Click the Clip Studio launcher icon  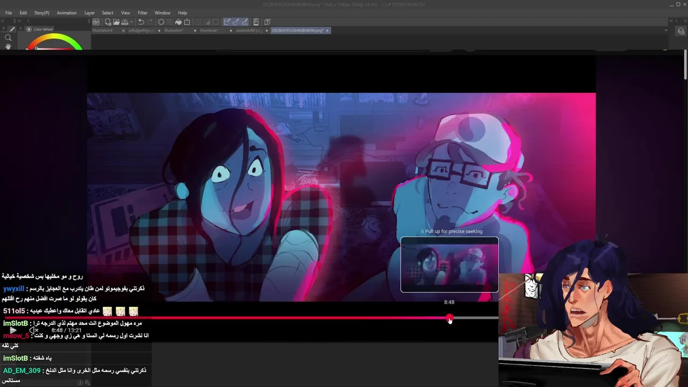[96, 22]
